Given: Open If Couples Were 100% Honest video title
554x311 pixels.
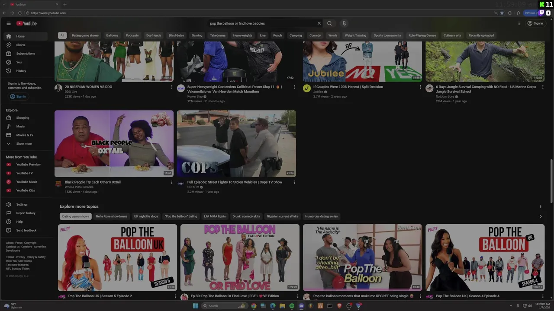Looking at the screenshot, I should click(x=348, y=87).
